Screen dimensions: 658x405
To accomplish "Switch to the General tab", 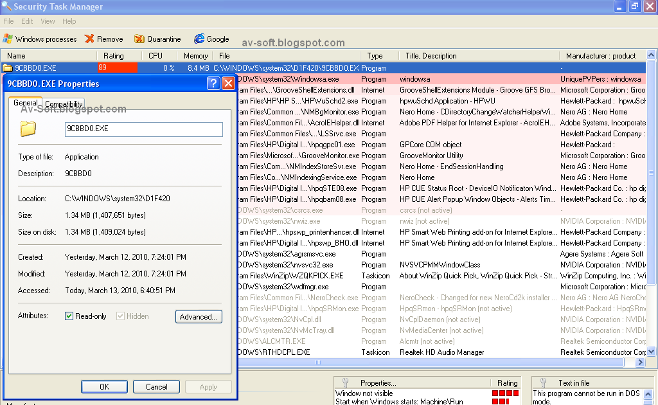I will [x=25, y=103].
